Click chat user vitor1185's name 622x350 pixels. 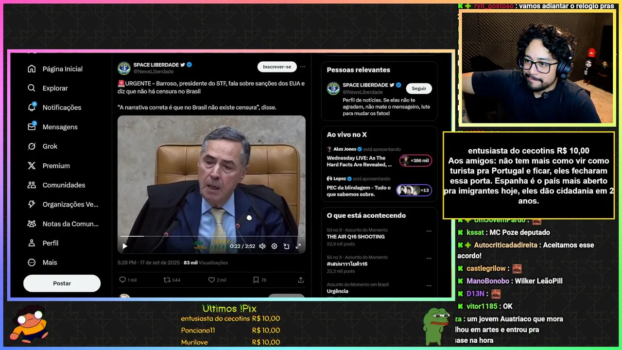tap(482, 306)
